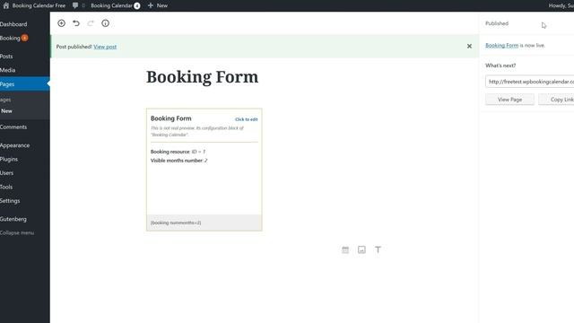Undo the last editor action
The image size is (574, 323).
pyautogui.click(x=76, y=23)
